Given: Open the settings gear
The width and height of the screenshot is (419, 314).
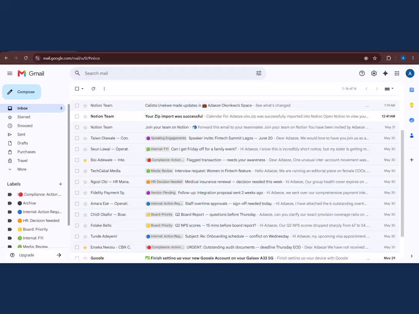Looking at the screenshot, I should tap(374, 73).
